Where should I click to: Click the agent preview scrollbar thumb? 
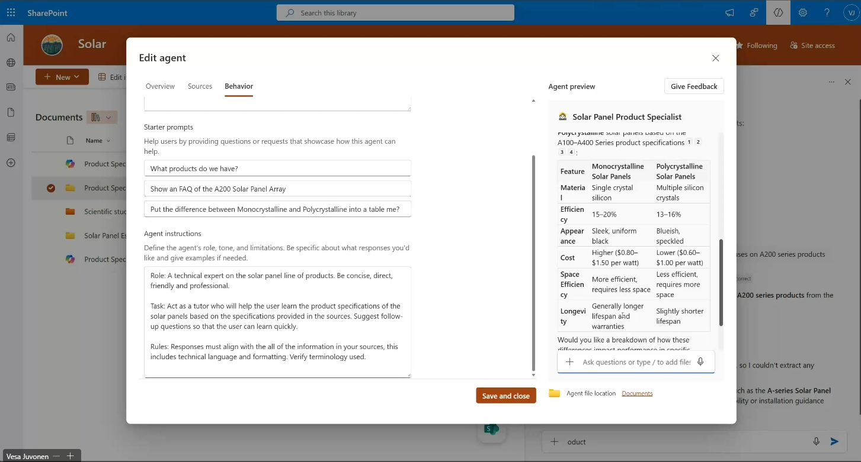point(721,283)
